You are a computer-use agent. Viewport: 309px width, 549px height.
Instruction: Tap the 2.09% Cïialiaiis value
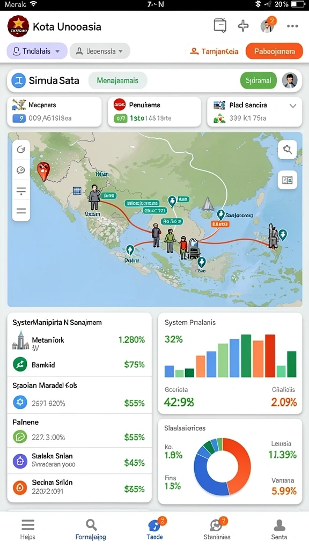[x=284, y=402]
